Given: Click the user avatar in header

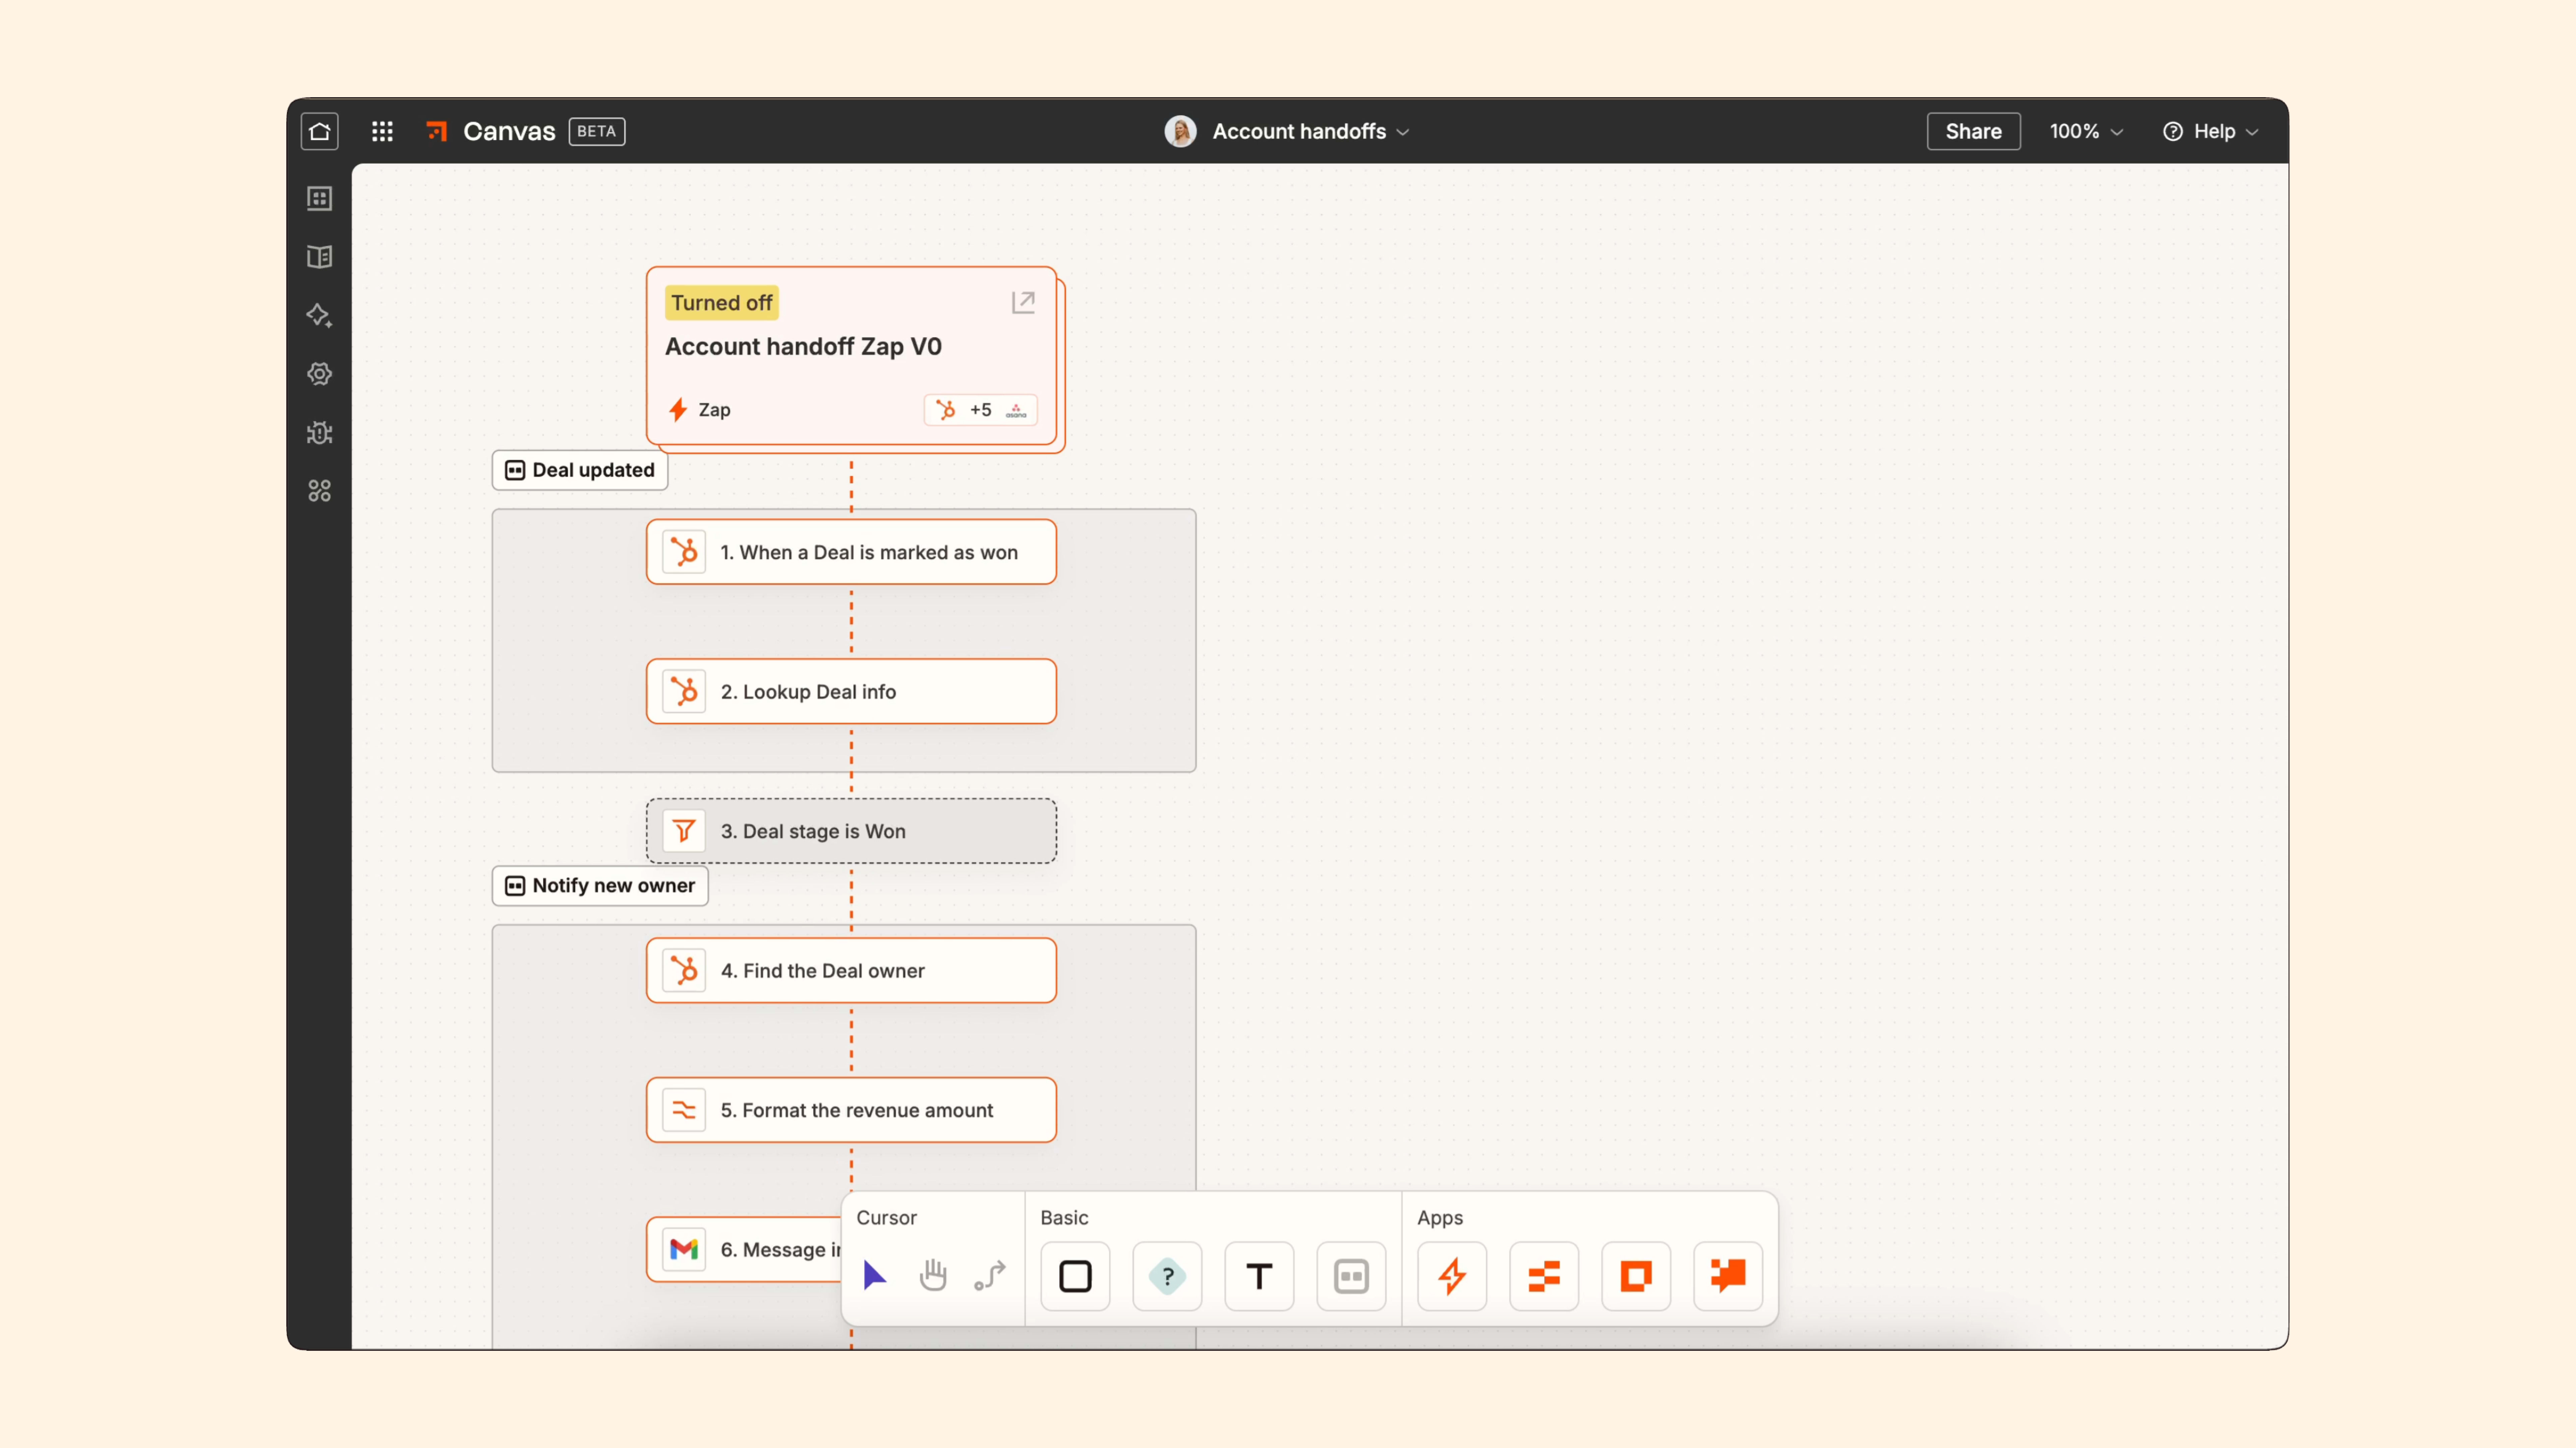Looking at the screenshot, I should (x=1180, y=131).
